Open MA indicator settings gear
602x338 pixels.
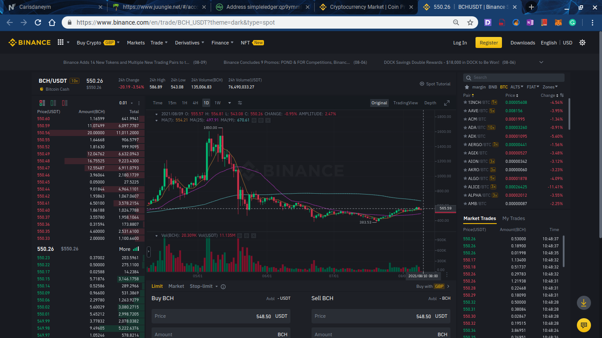260,120
